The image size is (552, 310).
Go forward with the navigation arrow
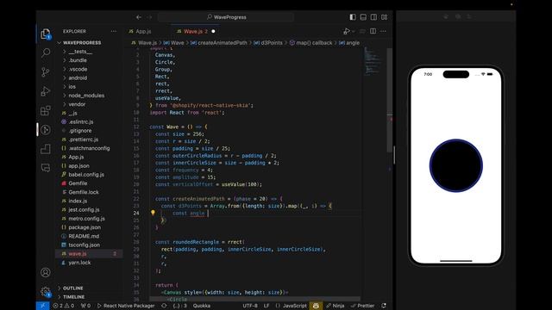point(149,17)
